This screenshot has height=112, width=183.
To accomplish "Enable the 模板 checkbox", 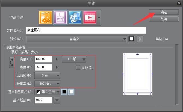I will pyautogui.click(x=78, y=67).
